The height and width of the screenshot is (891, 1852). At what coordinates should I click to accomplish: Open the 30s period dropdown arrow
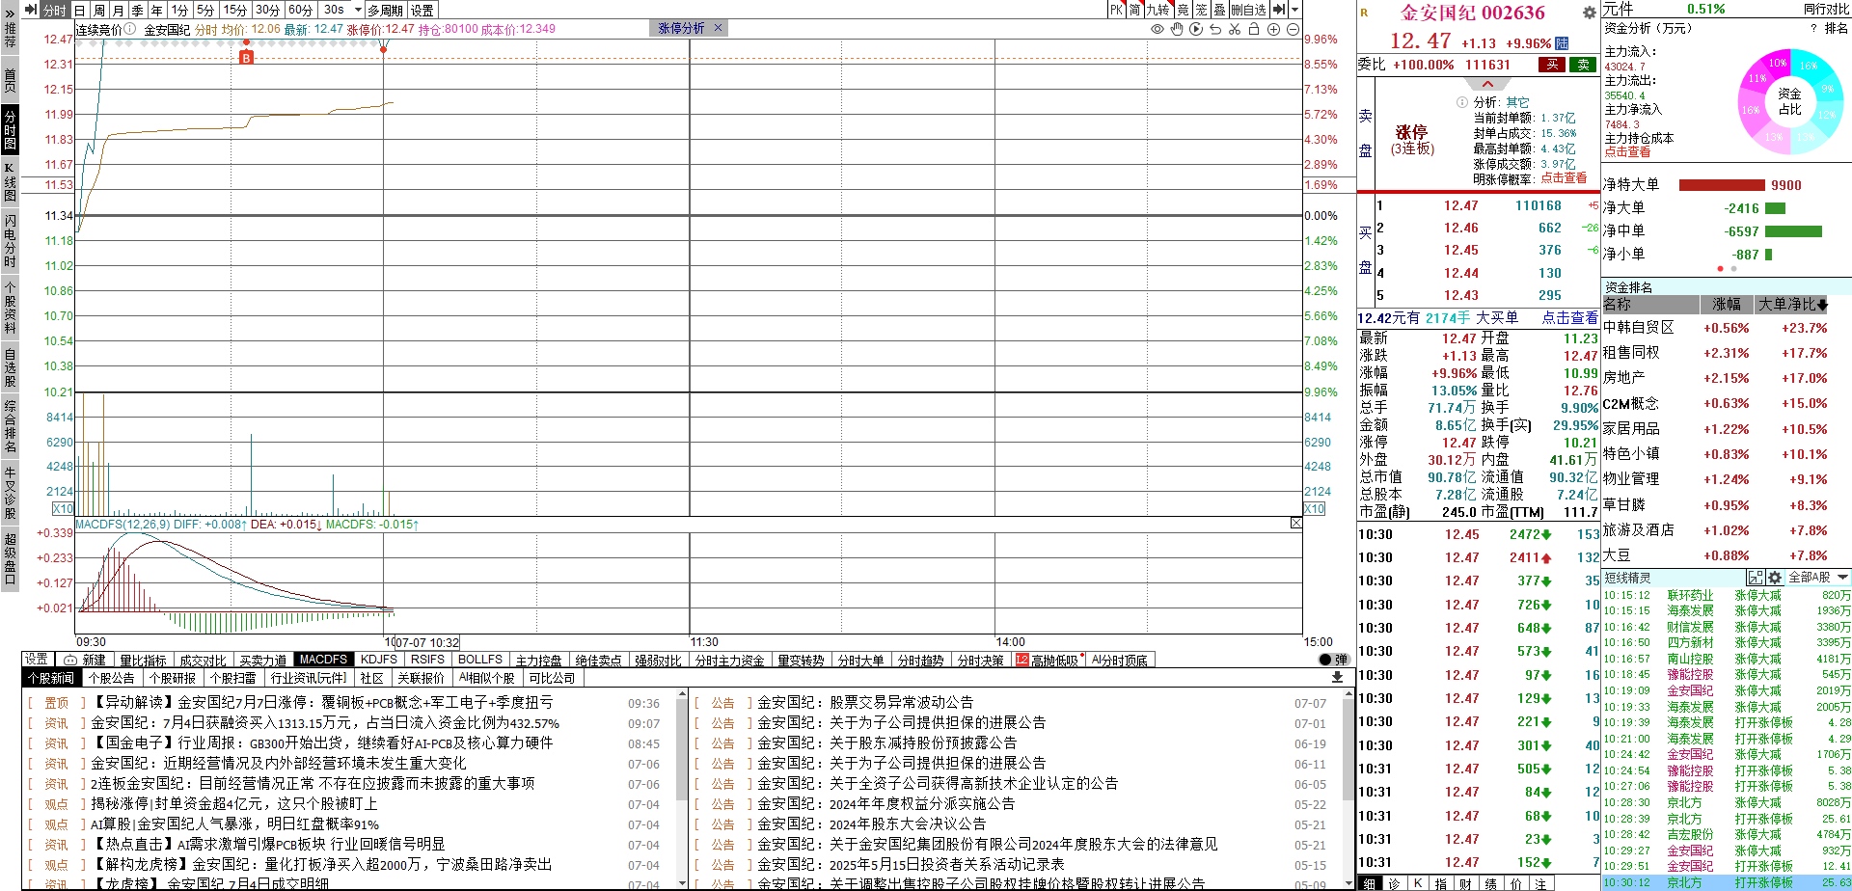[x=358, y=10]
